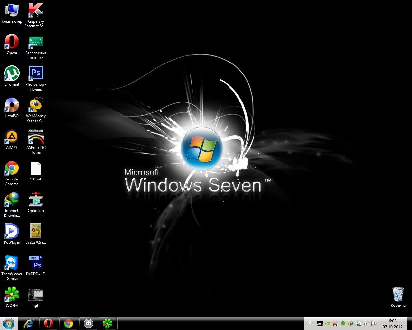
Task: Open the Opera desktop shortcut
Action: (12, 44)
